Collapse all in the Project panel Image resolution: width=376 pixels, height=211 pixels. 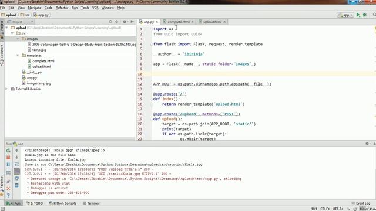click(116, 22)
